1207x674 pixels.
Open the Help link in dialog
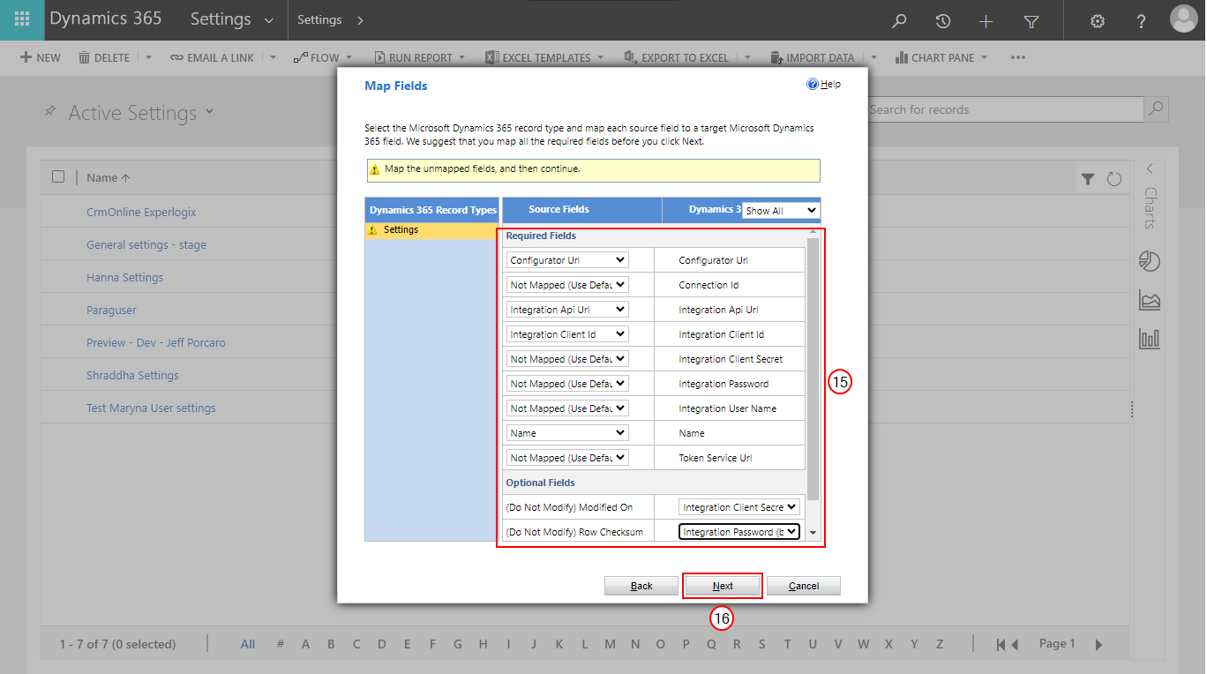click(824, 85)
